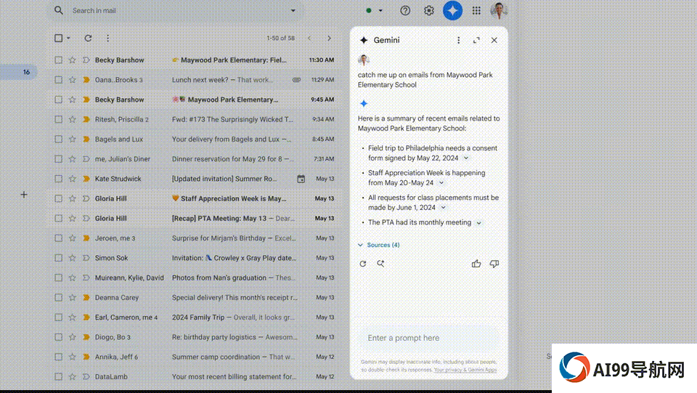This screenshot has height=393, width=697.
Task: Click the search magnifier icon
Action: tap(59, 10)
